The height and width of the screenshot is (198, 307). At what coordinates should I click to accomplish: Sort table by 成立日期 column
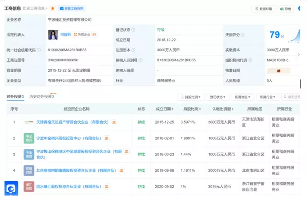[x=166, y=109]
